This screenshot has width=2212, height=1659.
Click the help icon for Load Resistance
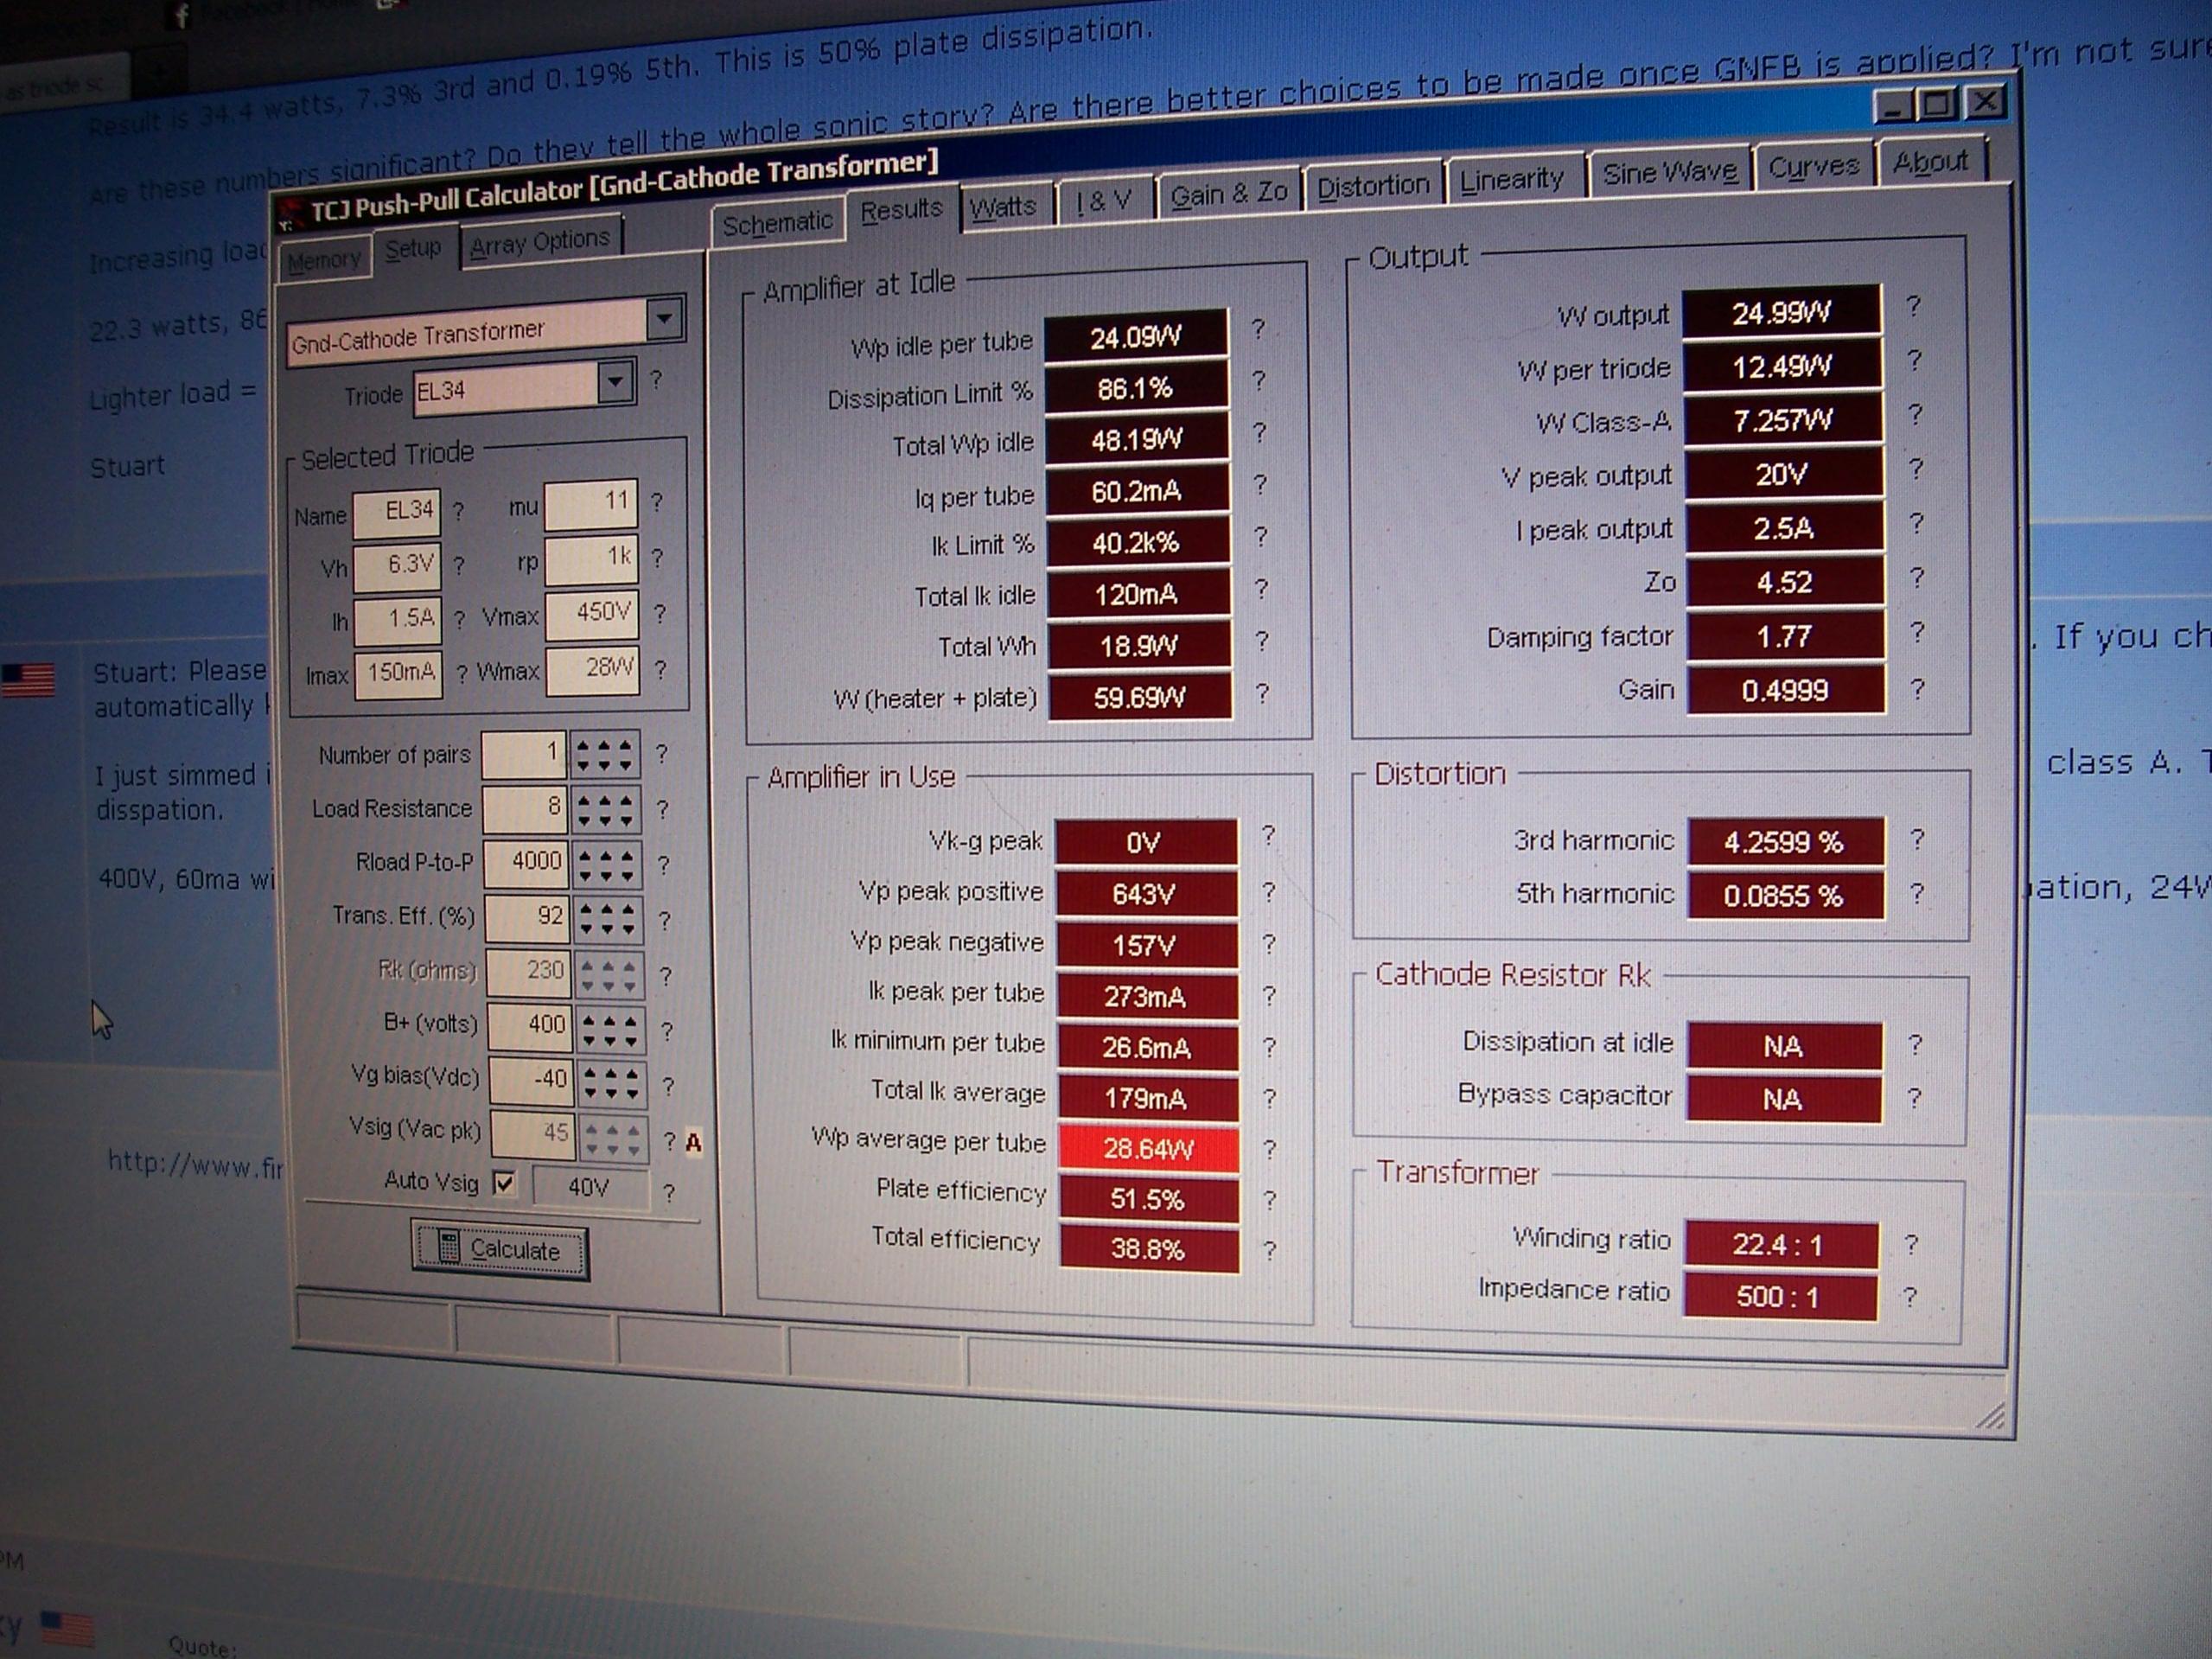pos(662,809)
